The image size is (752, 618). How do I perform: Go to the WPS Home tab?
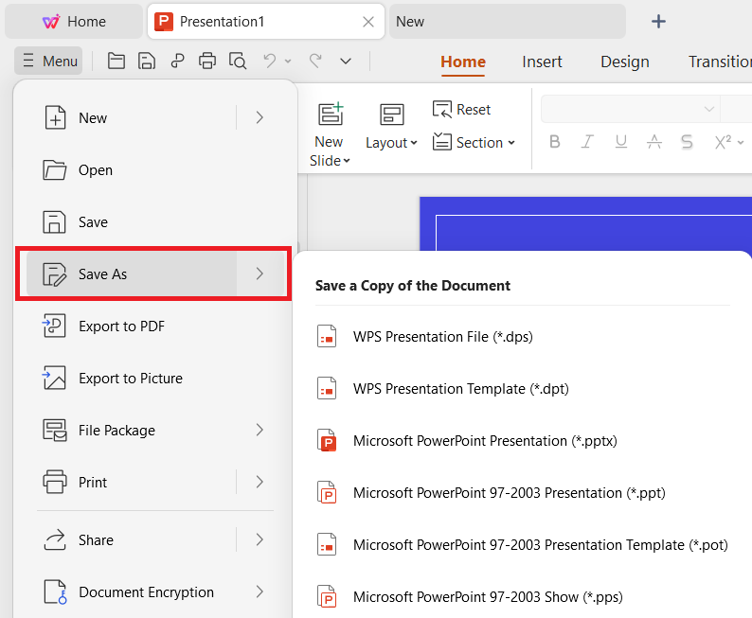74,22
